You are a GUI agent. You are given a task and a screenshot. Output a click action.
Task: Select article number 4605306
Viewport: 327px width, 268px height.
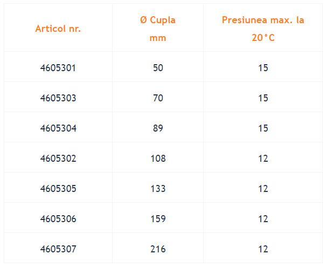58,219
